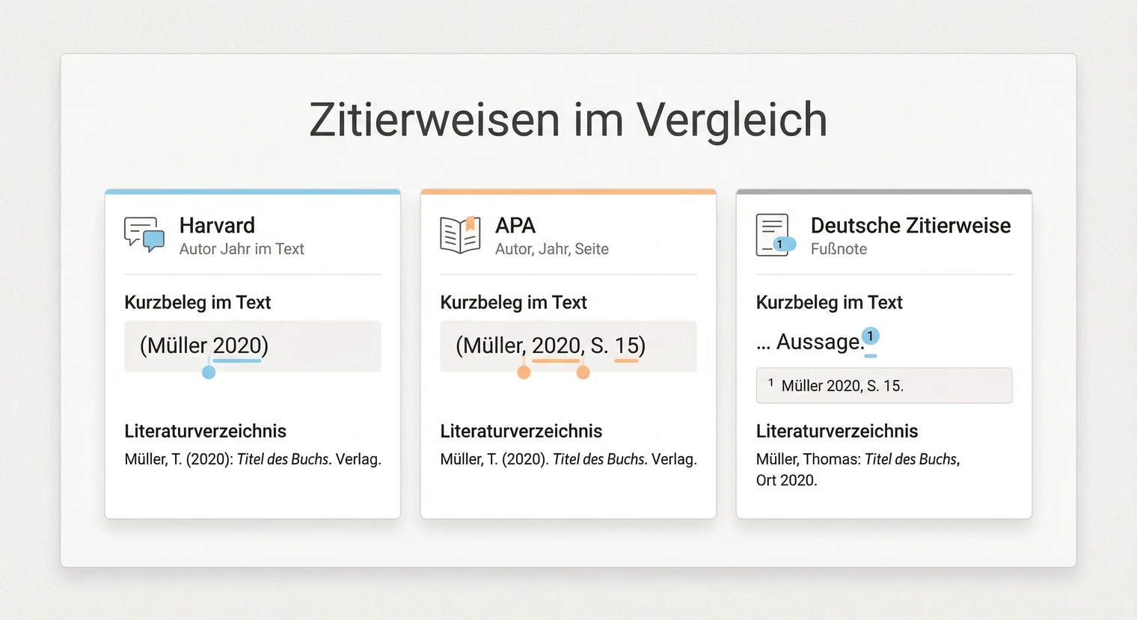
Task: Click the blue footnote marker after Aussage
Action: pyautogui.click(x=870, y=337)
